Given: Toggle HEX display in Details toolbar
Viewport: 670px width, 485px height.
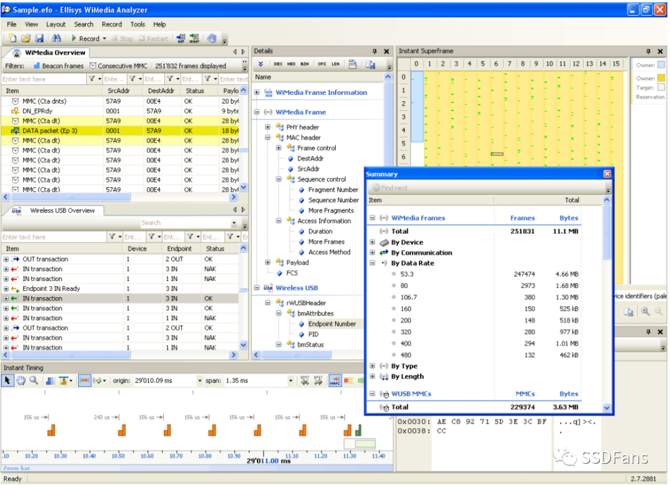Looking at the screenshot, I should click(x=292, y=64).
